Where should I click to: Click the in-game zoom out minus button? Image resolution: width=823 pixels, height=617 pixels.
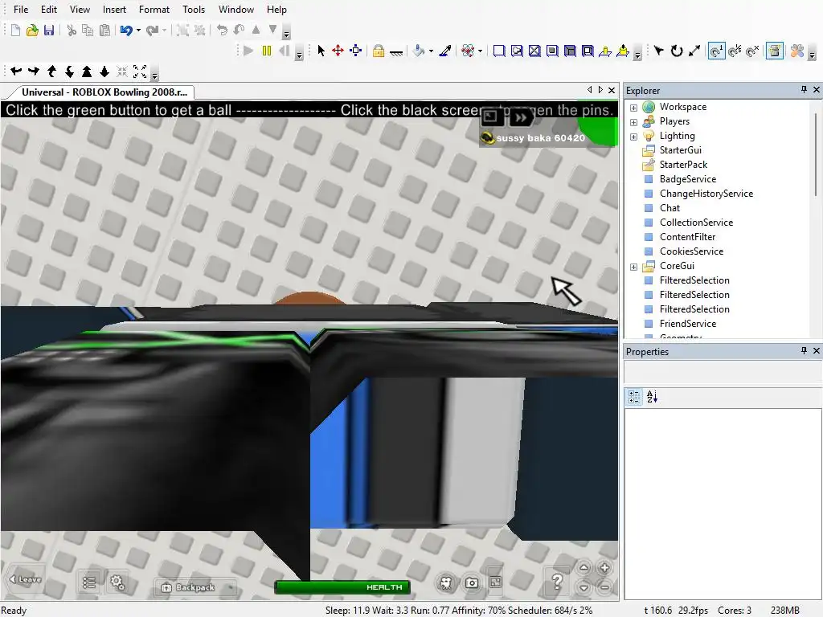pos(604,587)
